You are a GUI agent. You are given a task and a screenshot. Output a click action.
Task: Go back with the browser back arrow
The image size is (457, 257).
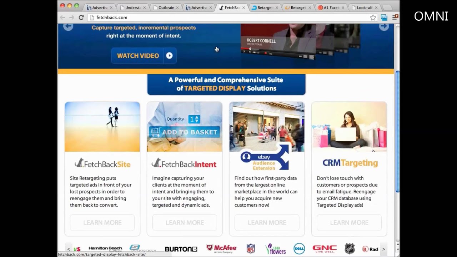[62, 17]
